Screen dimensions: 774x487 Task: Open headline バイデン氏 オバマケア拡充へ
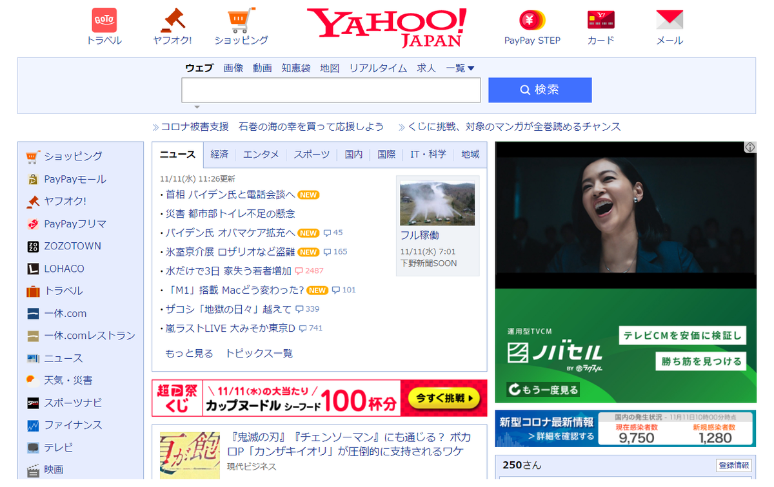tap(230, 233)
